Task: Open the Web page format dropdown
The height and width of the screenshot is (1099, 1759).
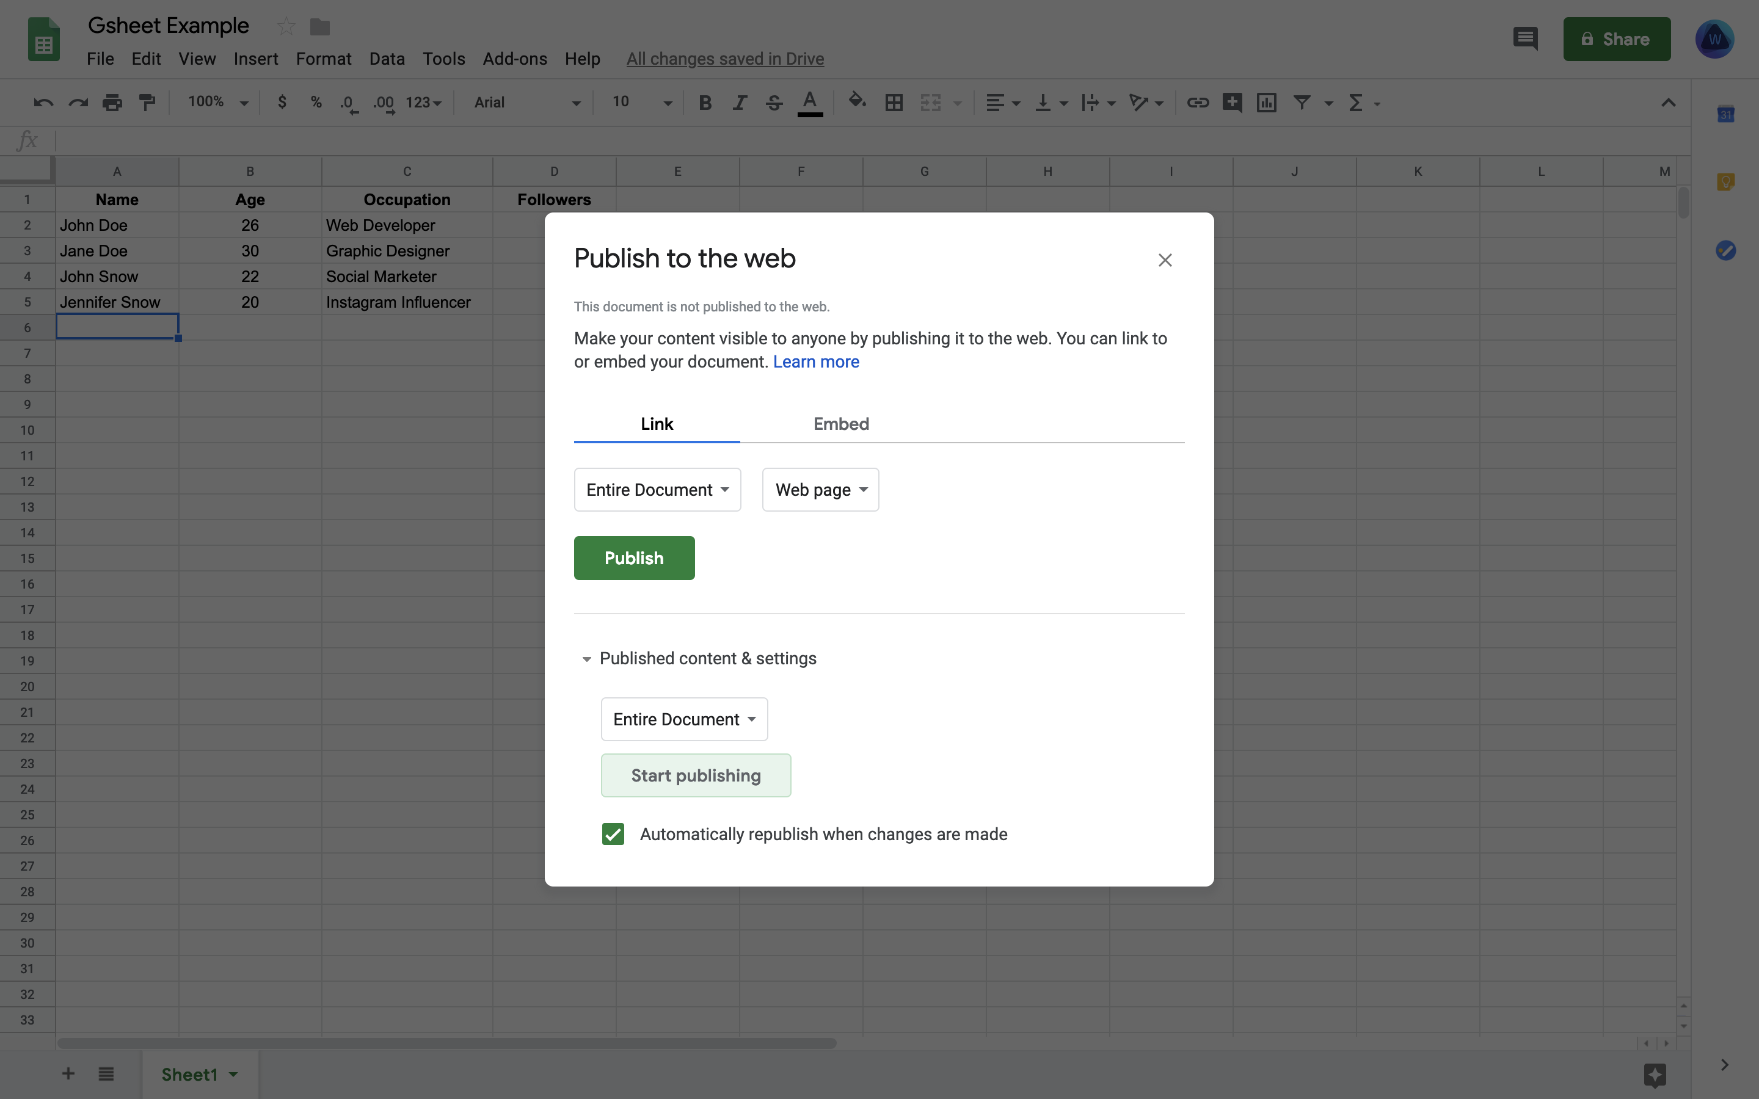Action: [820, 489]
